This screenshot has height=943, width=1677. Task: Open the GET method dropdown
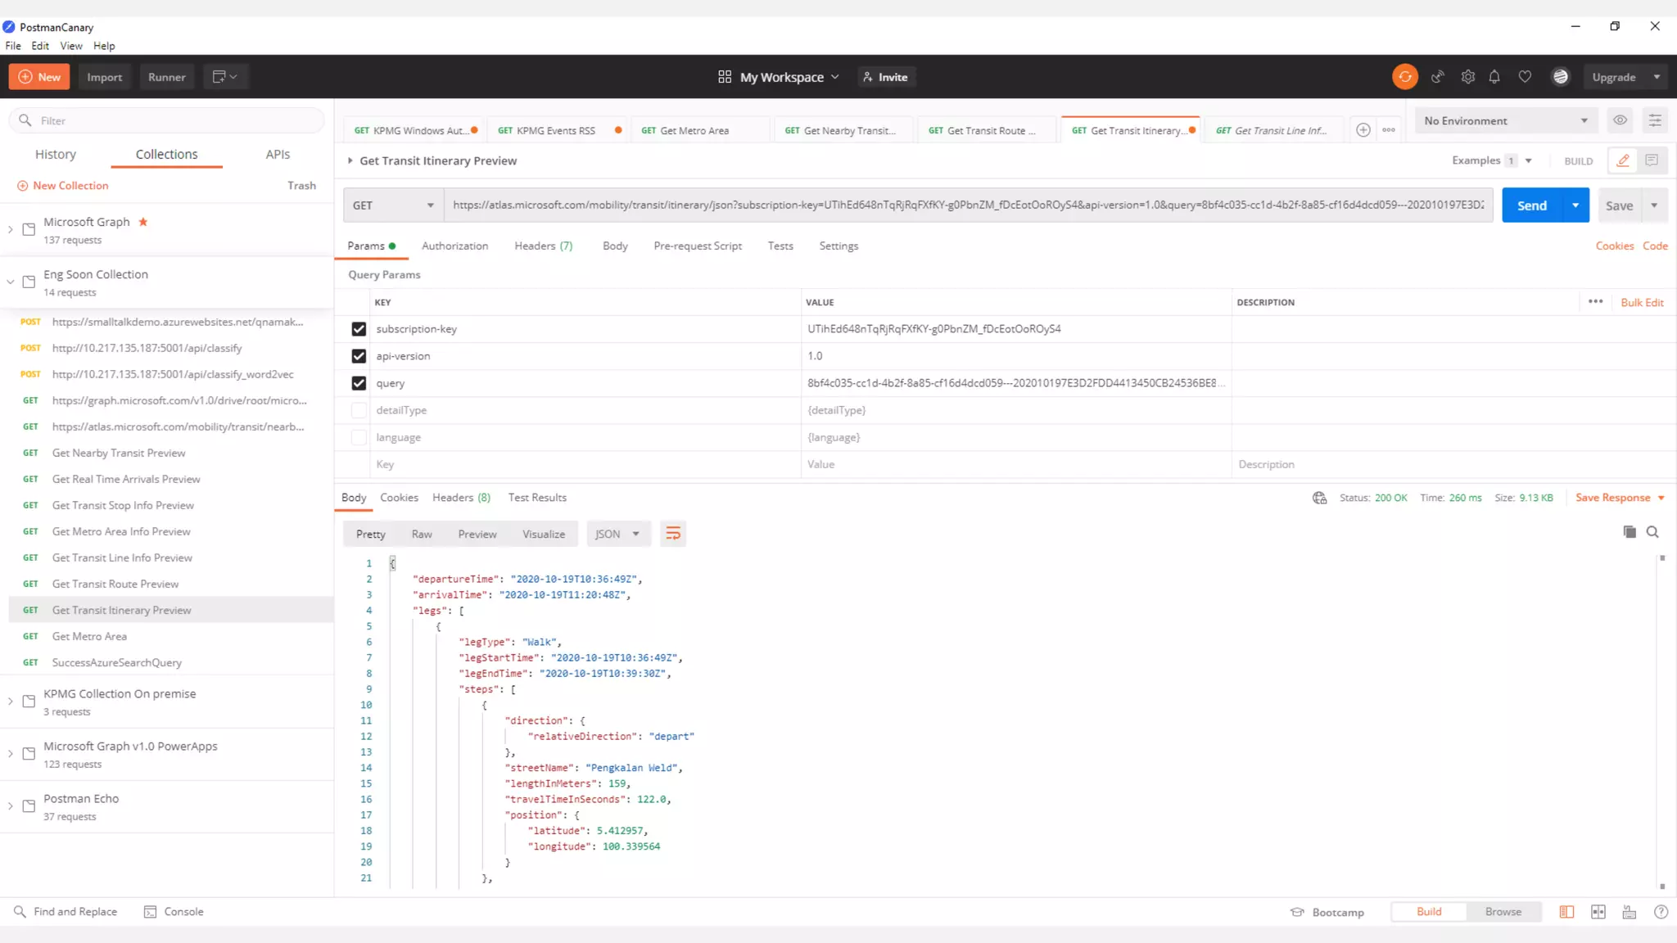pyautogui.click(x=393, y=205)
